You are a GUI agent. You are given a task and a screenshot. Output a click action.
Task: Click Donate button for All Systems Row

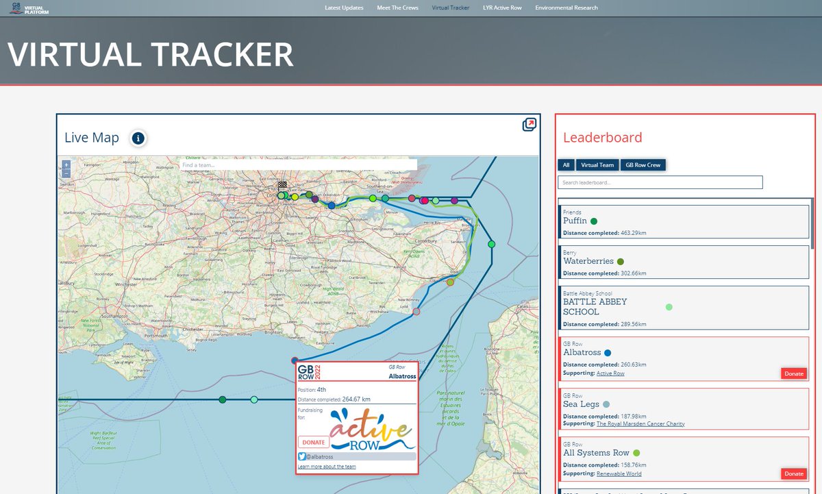[794, 473]
